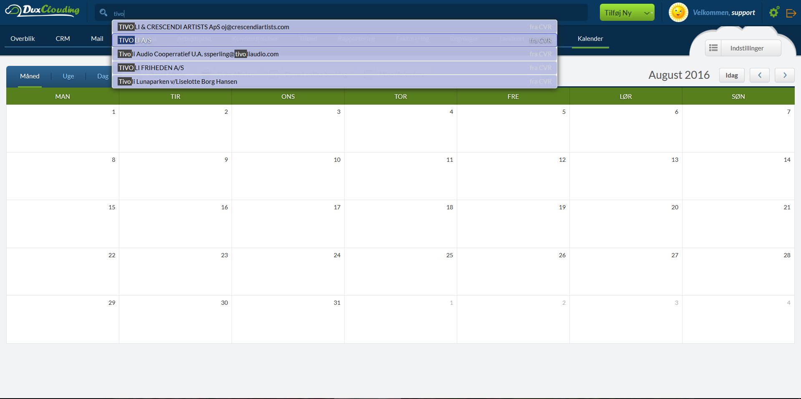Click the Idag button
This screenshot has height=399, width=801.
pyautogui.click(x=732, y=75)
